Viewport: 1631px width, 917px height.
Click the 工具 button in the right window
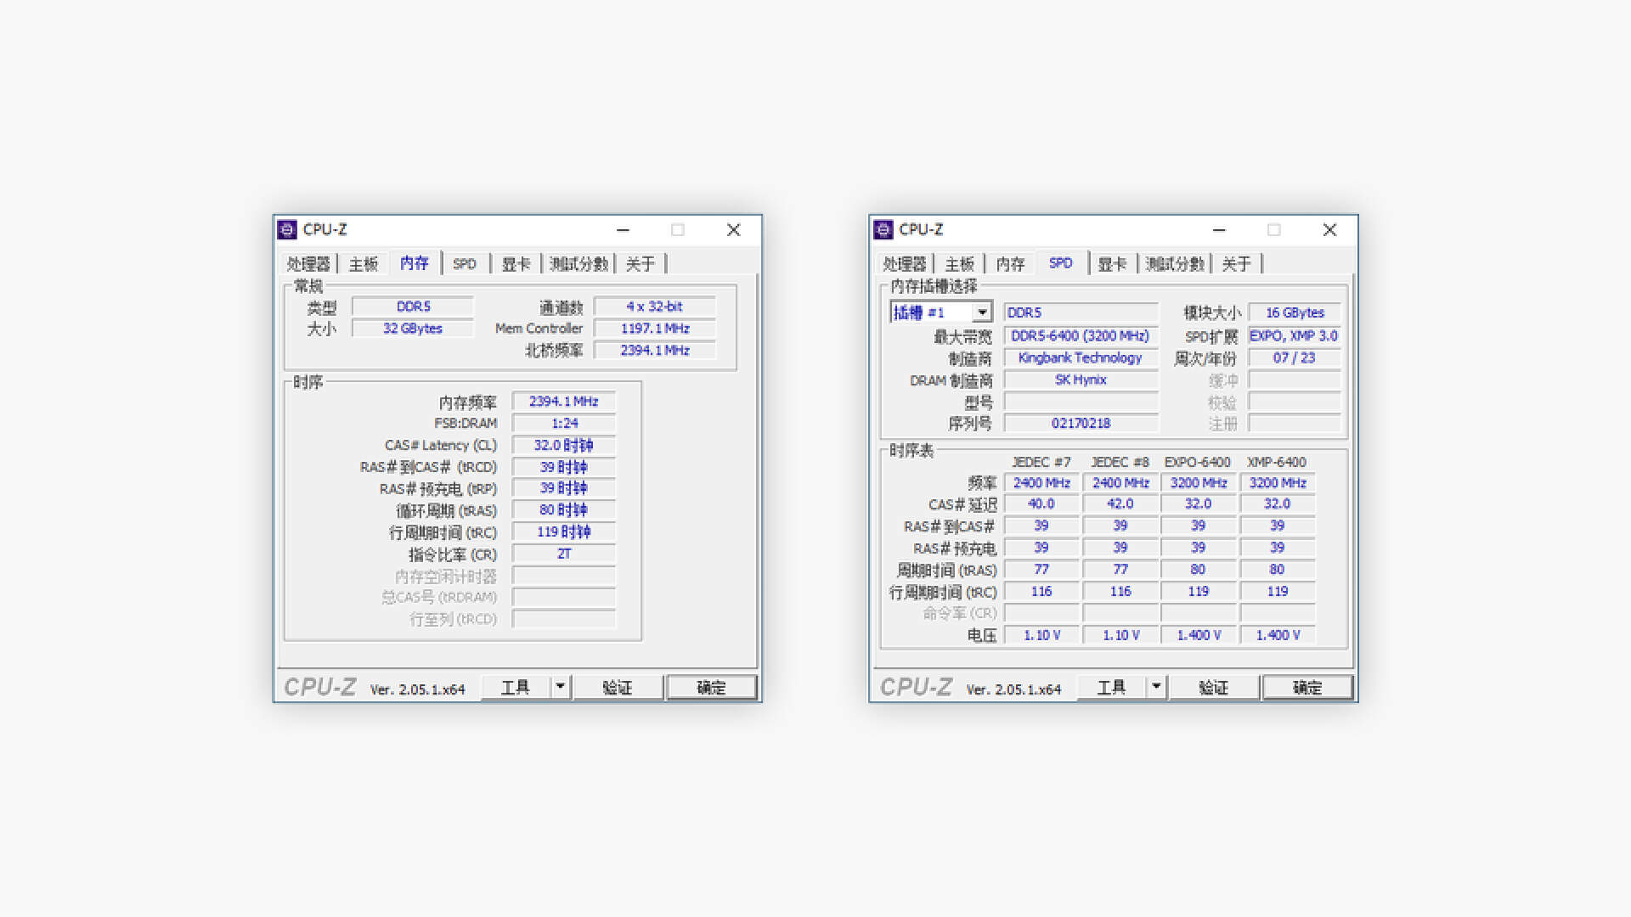coord(1112,686)
